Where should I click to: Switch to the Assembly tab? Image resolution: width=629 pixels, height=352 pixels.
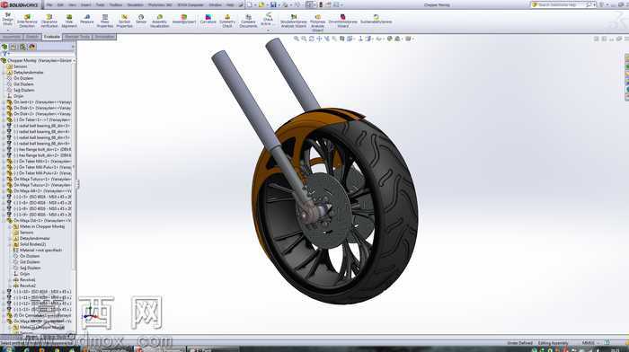[x=11, y=37]
